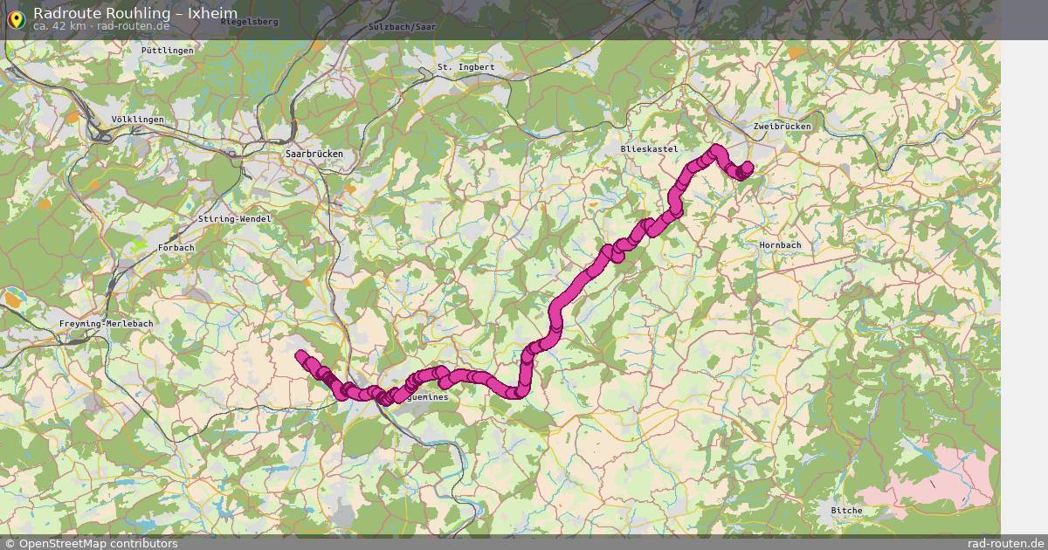Click route start marker near Rouhling

pyautogui.click(x=301, y=355)
